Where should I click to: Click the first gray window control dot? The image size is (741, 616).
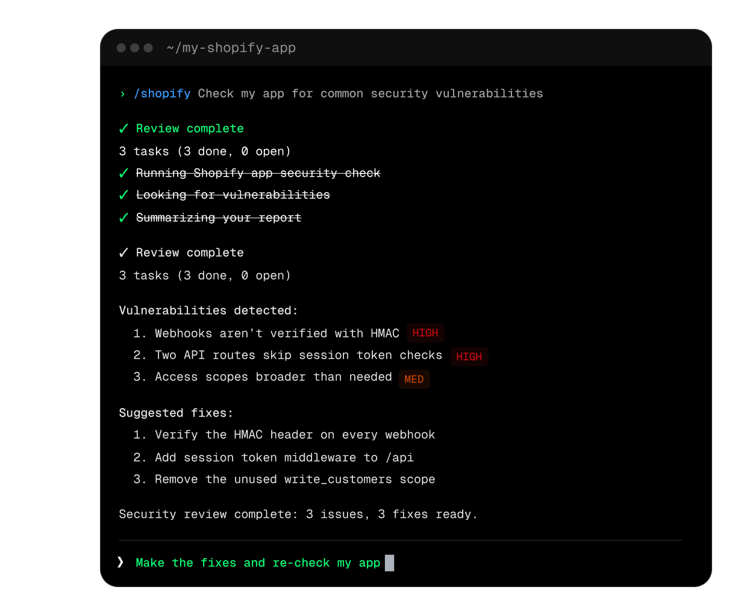121,48
